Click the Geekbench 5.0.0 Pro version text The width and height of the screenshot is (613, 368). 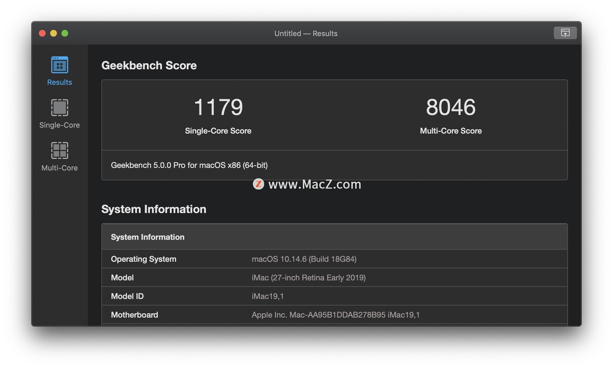point(189,165)
